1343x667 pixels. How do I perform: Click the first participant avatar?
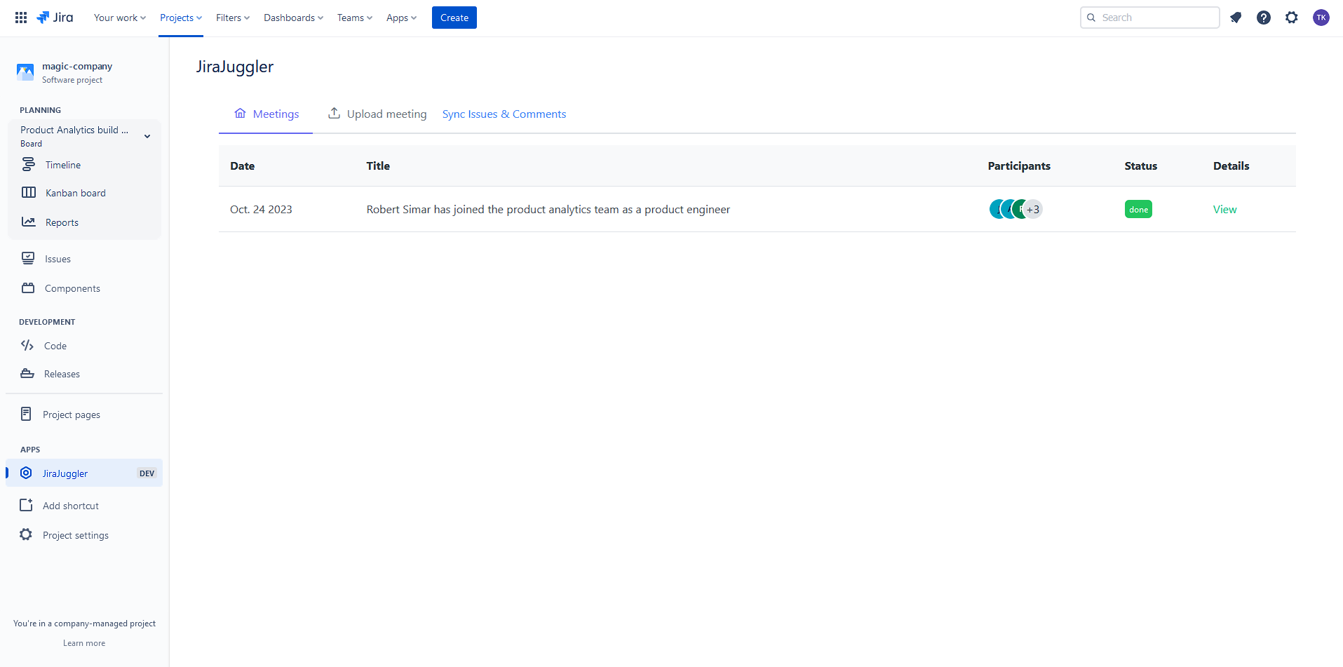(998, 209)
